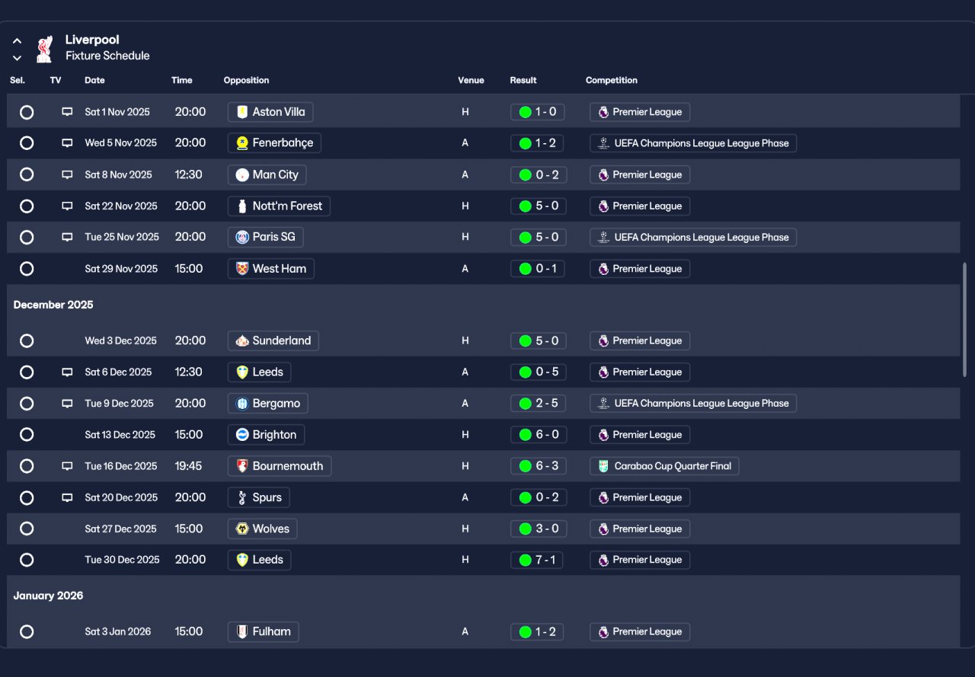Select the Wolves fixture radio button

[x=27, y=529]
